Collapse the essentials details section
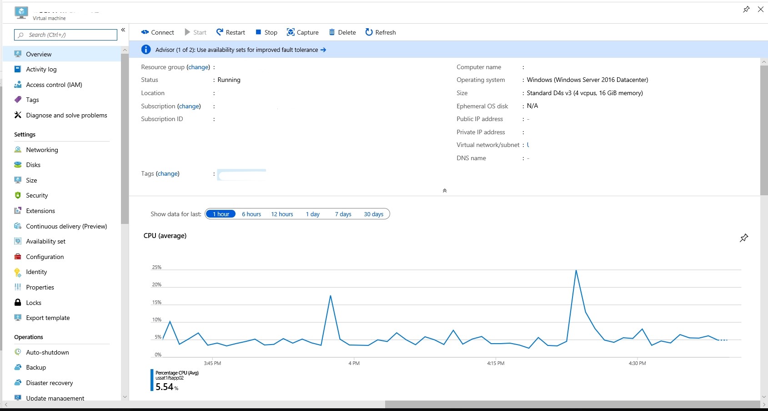Viewport: 768px width, 411px height. click(444, 191)
